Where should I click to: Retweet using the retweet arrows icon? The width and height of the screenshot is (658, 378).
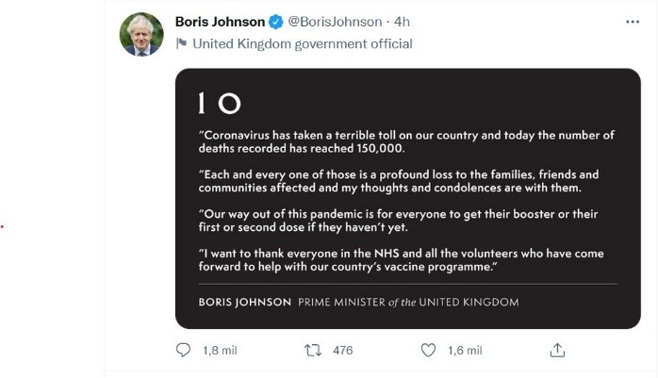[x=312, y=350]
